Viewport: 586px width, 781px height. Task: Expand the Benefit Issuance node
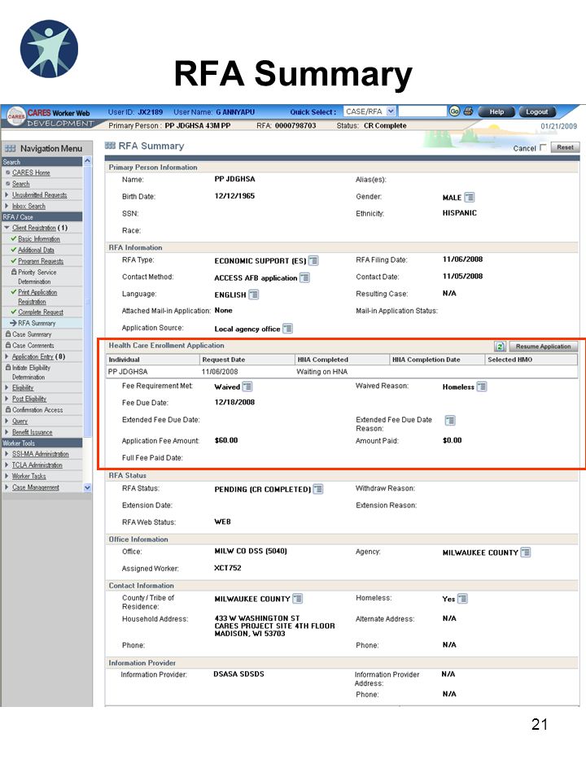tap(7, 432)
